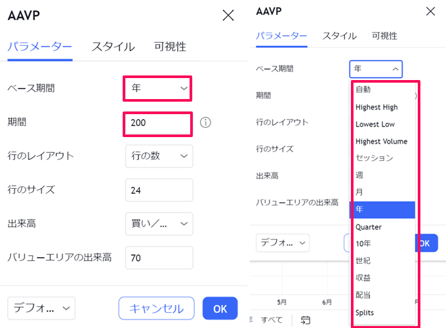Screen dimensions: 446x328
Task: Select Quarter option
Action: pos(382,227)
